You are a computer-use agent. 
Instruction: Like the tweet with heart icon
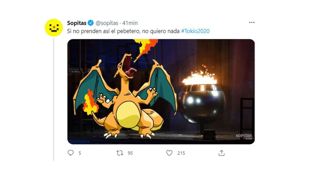click(169, 153)
